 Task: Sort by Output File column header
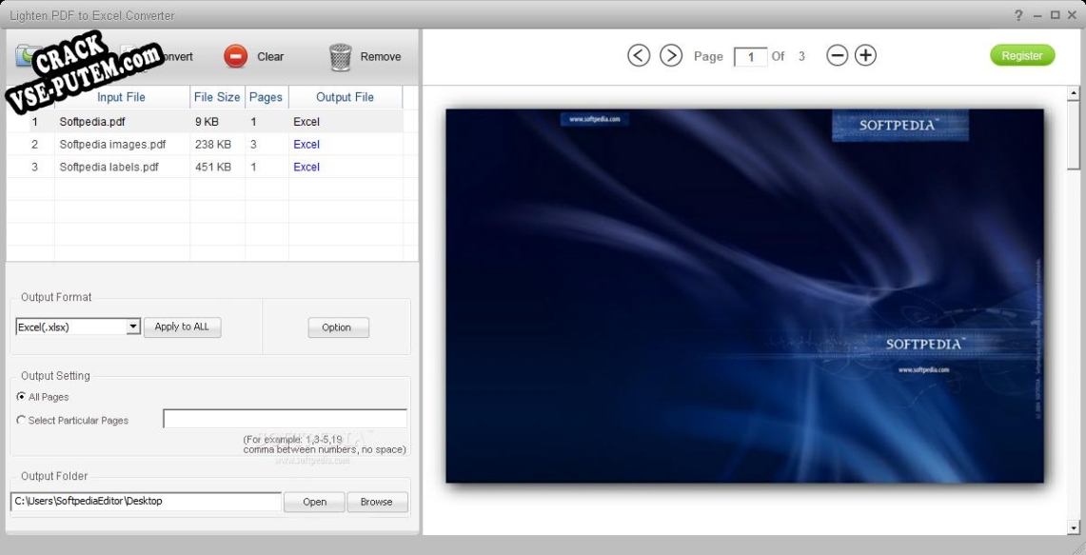point(345,97)
